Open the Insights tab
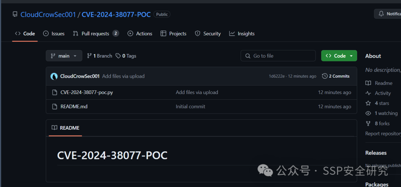 (242, 33)
